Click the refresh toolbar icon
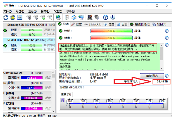Viewport: 177px width, 120px height. (6, 17)
